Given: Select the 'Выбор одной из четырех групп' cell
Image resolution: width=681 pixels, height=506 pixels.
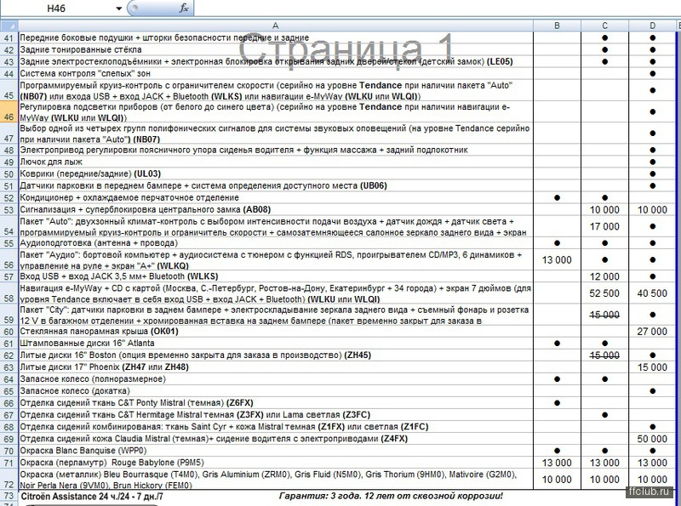Looking at the screenshot, I should click(276, 134).
